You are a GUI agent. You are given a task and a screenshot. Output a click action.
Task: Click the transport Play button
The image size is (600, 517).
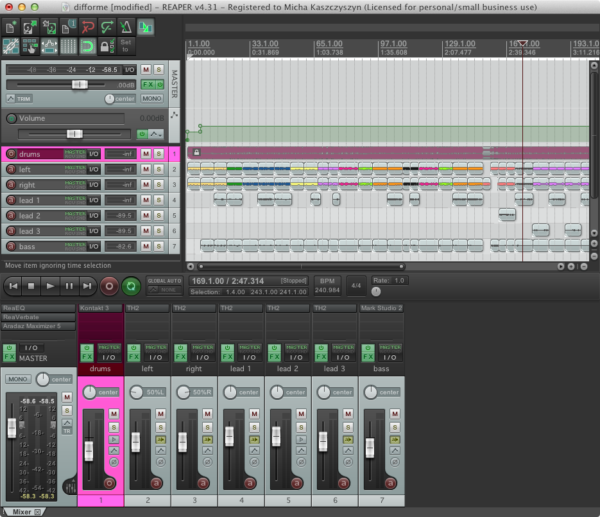pyautogui.click(x=50, y=286)
